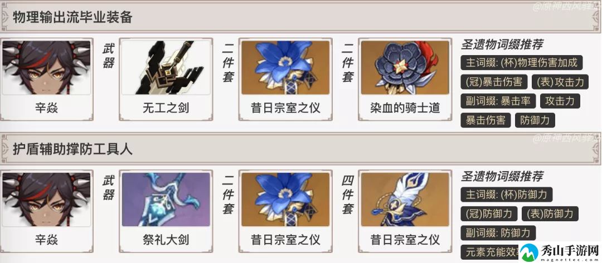Choose the 暴击伤害 substat tag
602x263 pixels.
coord(486,120)
